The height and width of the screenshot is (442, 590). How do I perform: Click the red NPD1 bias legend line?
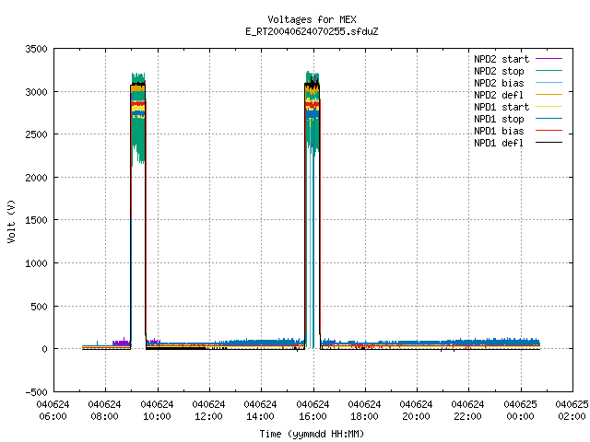[x=549, y=131]
